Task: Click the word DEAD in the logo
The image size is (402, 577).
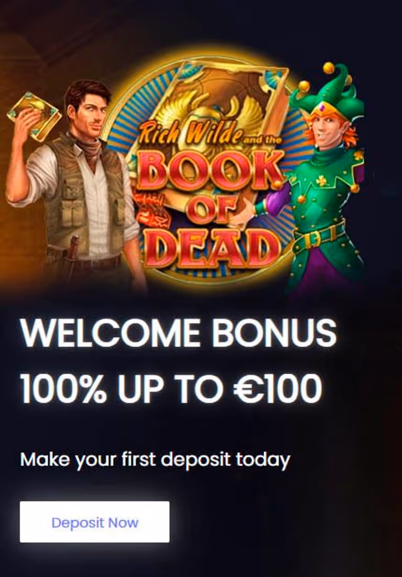Action: pos(214,245)
